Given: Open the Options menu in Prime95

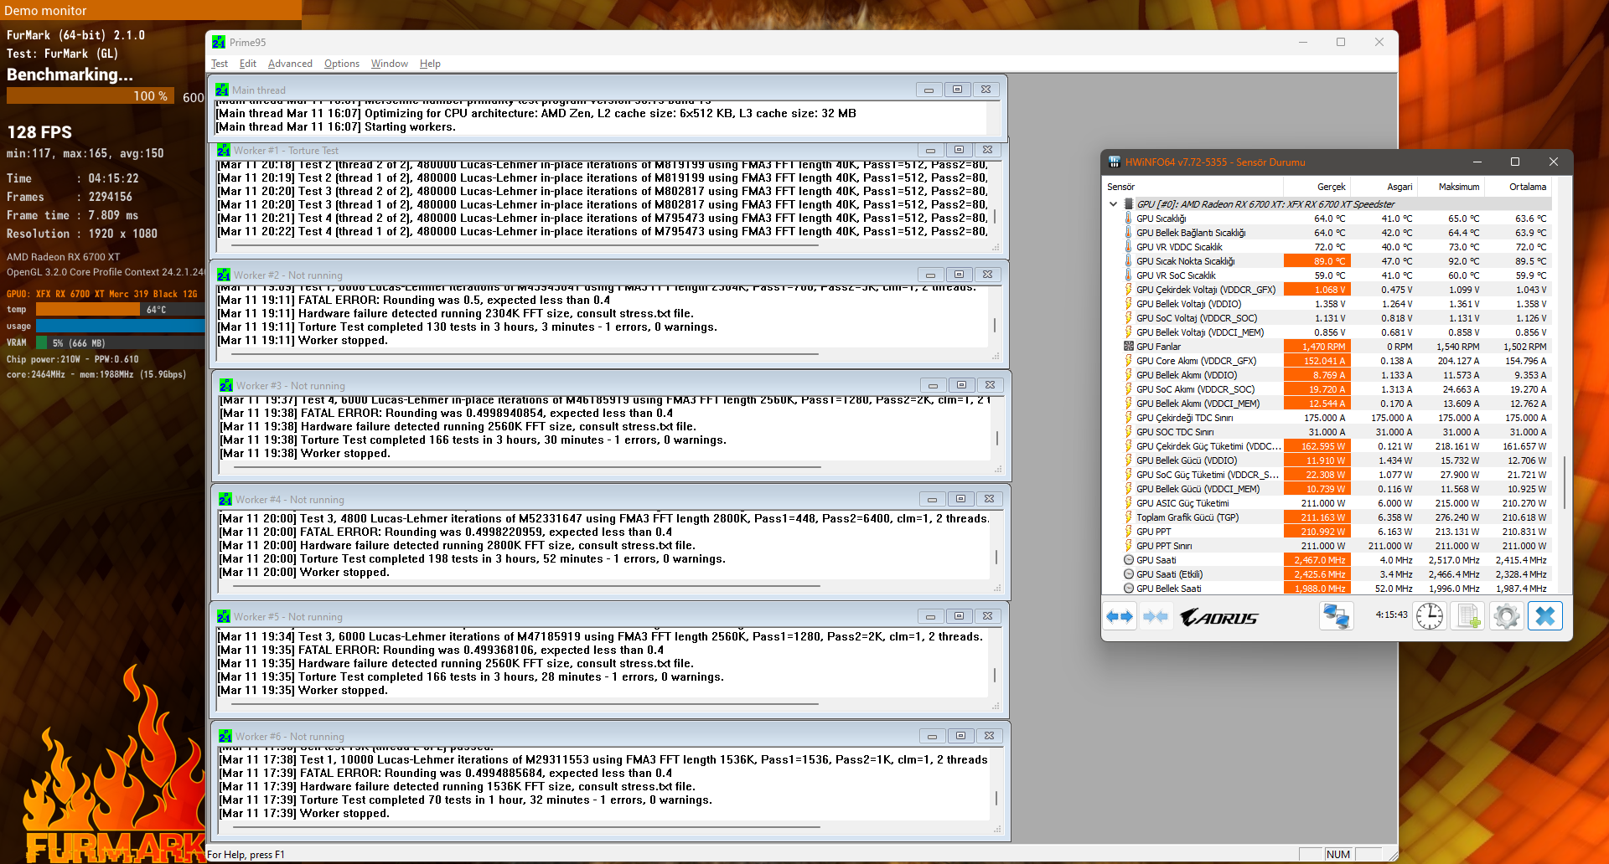Looking at the screenshot, I should pos(342,64).
